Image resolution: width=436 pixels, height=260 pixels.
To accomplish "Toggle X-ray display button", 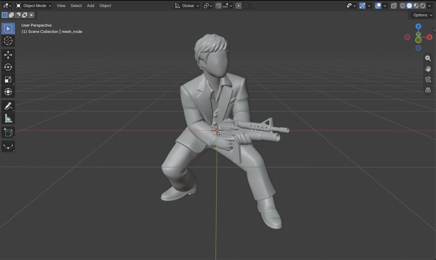I will pyautogui.click(x=394, y=6).
